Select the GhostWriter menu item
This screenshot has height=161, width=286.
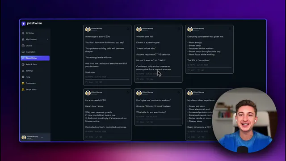pos(35,58)
